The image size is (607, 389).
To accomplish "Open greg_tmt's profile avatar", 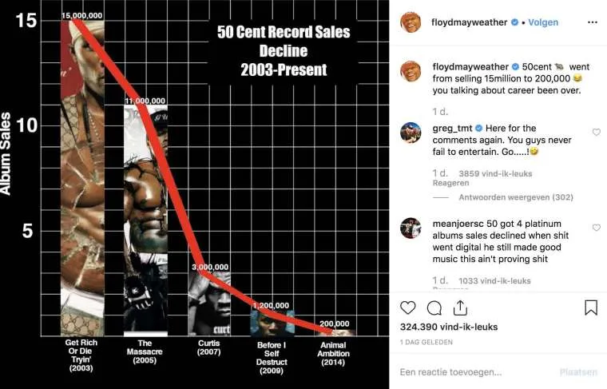I will (411, 133).
